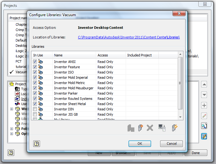Click Location ab icon in project tree
Screen dimensions: 216x164
coord(17,94)
